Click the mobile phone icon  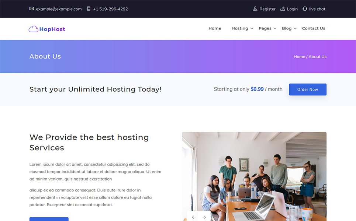[x=89, y=8]
